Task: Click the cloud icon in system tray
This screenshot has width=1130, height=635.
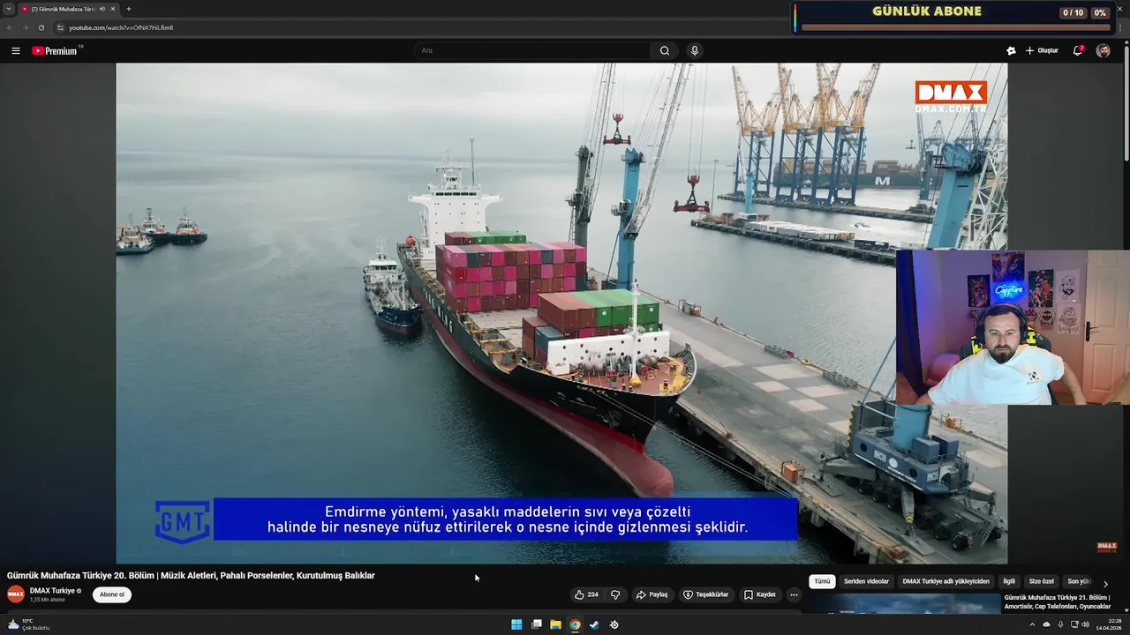Action: coord(1047,624)
